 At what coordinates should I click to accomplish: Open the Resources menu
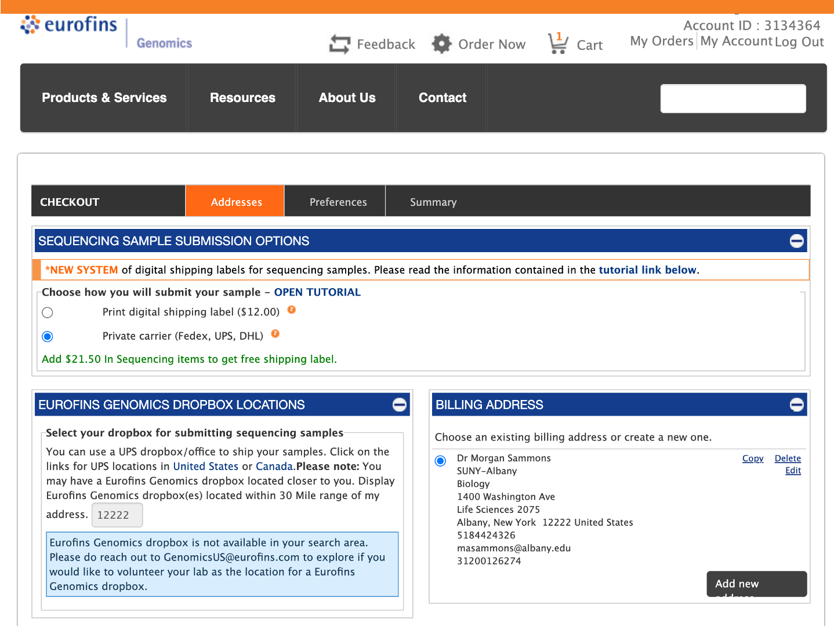point(242,98)
